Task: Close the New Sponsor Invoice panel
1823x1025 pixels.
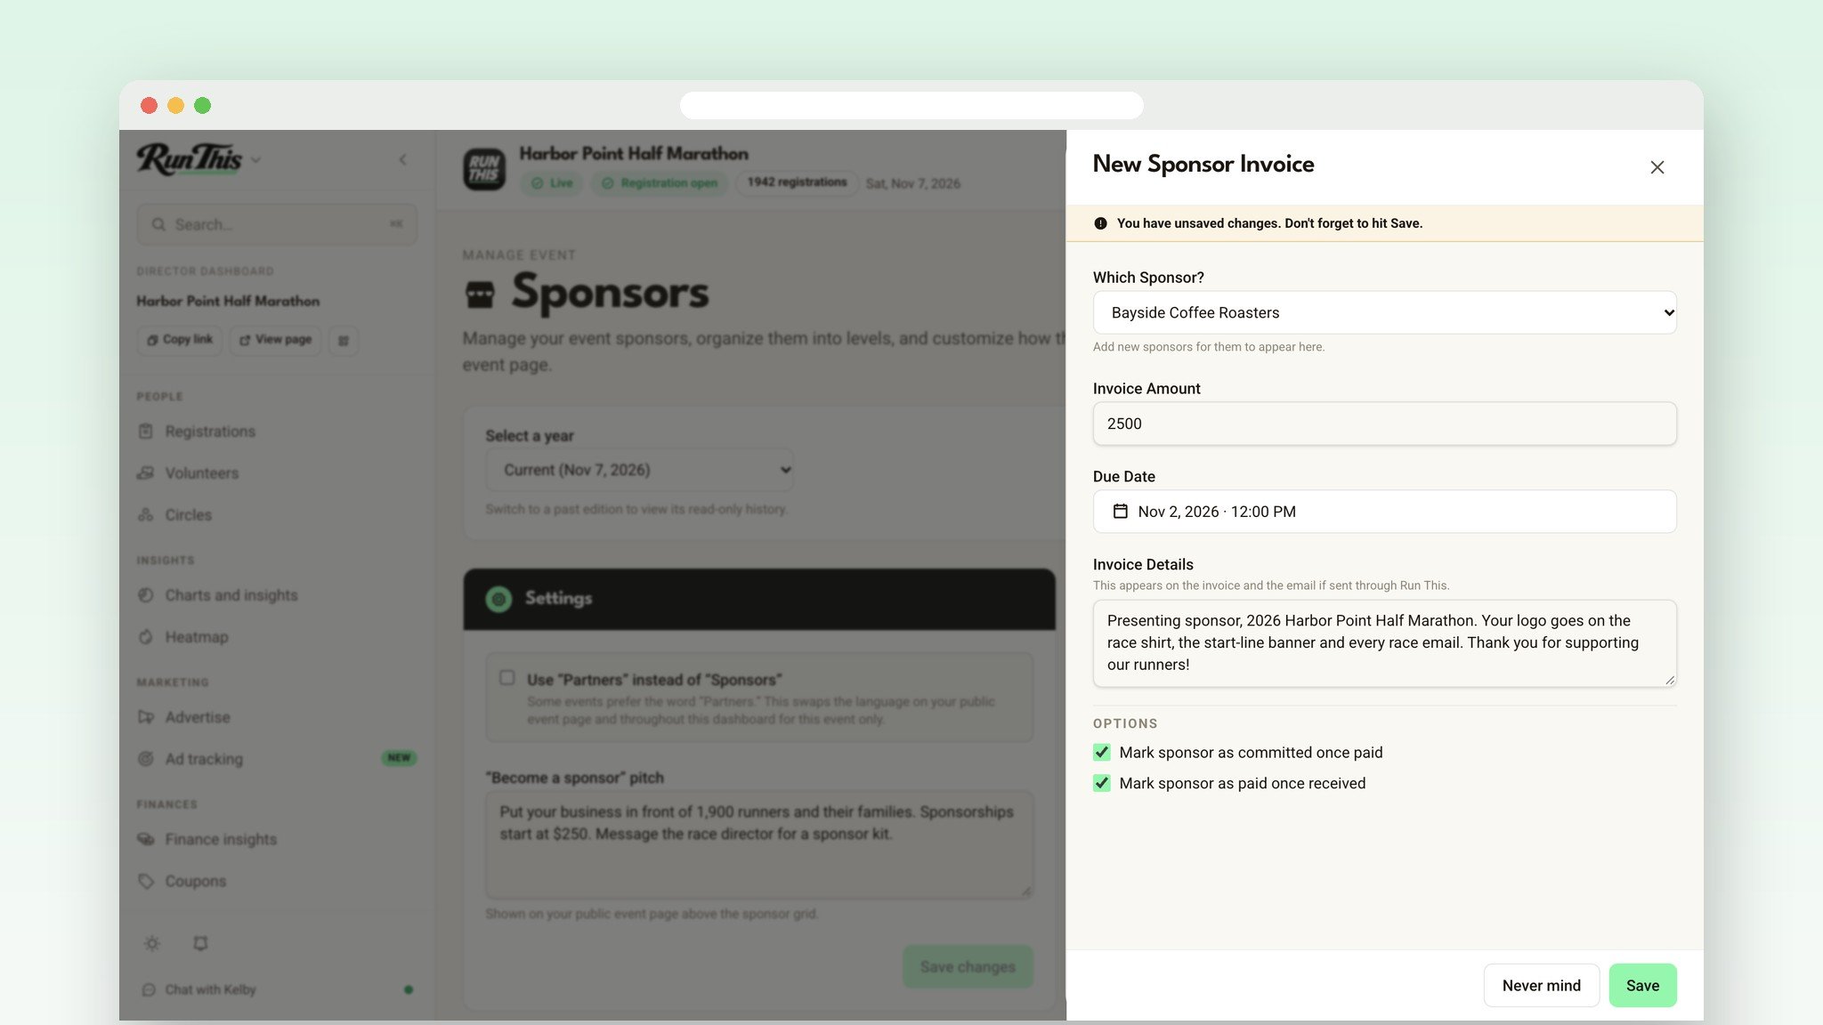Action: coord(1657,167)
